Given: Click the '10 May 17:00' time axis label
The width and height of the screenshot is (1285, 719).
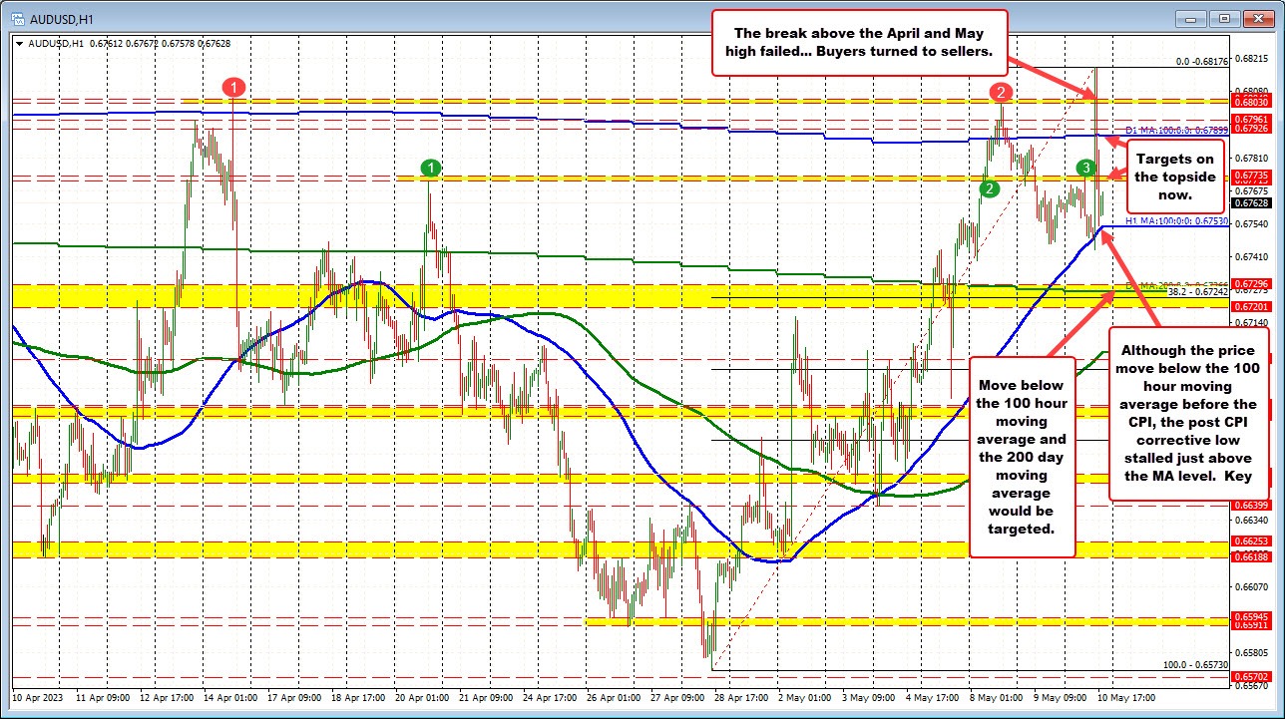Looking at the screenshot, I should [1123, 699].
